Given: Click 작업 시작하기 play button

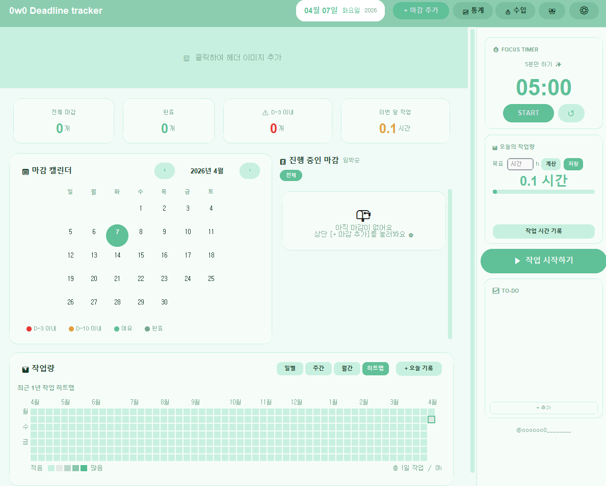Looking at the screenshot, I should 543,261.
